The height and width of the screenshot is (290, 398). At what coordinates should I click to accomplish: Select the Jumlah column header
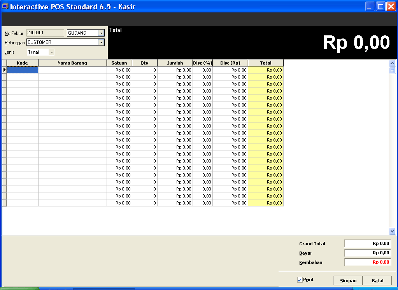tap(175, 63)
